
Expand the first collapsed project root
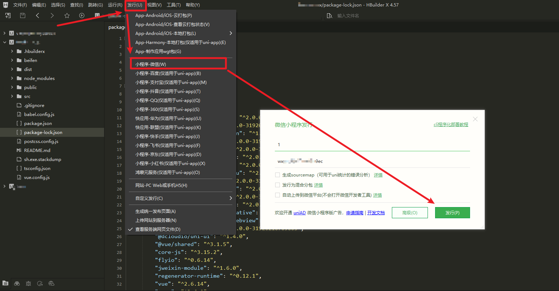click(5, 33)
